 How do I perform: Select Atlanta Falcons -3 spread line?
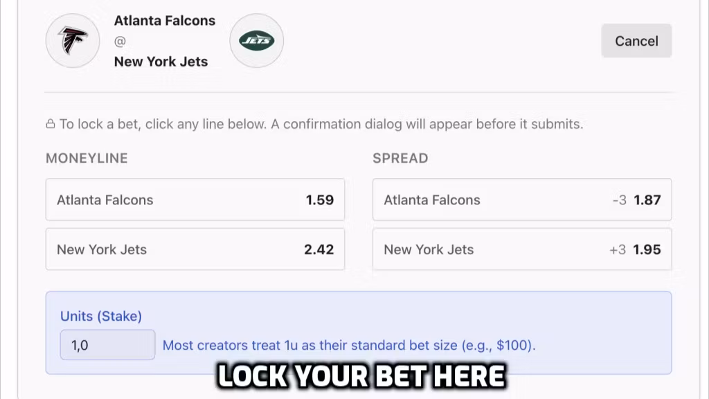(521, 199)
